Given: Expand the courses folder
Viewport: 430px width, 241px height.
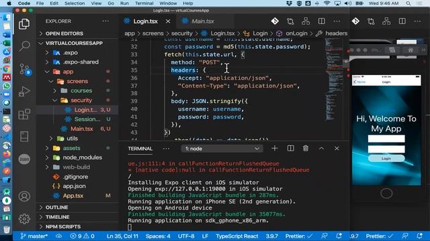Looking at the screenshot, I should [81, 90].
